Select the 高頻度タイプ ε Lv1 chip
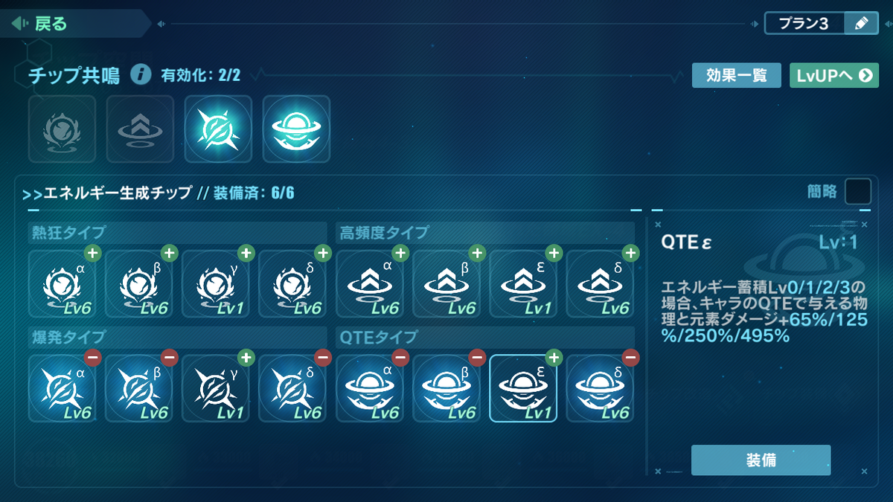Screen dimensions: 893x502 tap(523, 284)
